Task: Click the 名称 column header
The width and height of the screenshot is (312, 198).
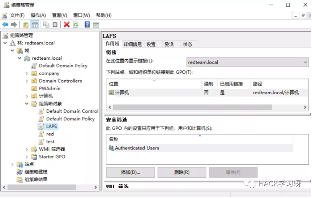Action: tap(200, 139)
